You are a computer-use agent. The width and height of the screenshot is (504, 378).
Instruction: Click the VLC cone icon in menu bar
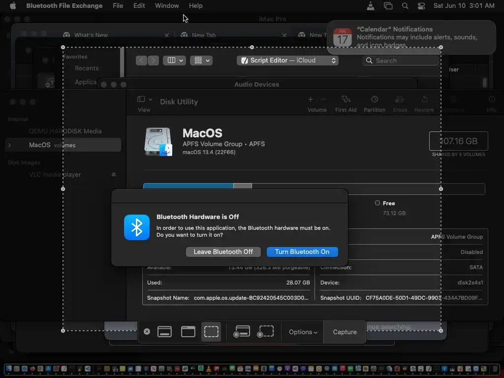pos(371,6)
